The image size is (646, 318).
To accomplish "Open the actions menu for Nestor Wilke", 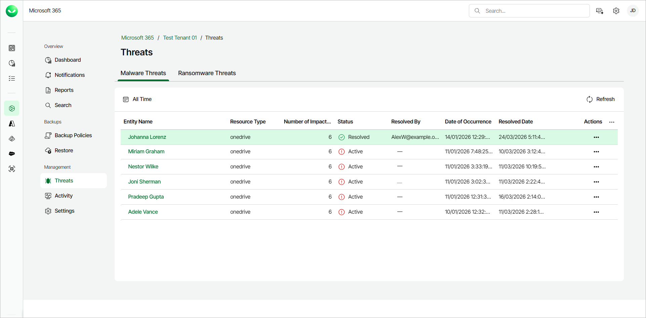I will (x=597, y=167).
